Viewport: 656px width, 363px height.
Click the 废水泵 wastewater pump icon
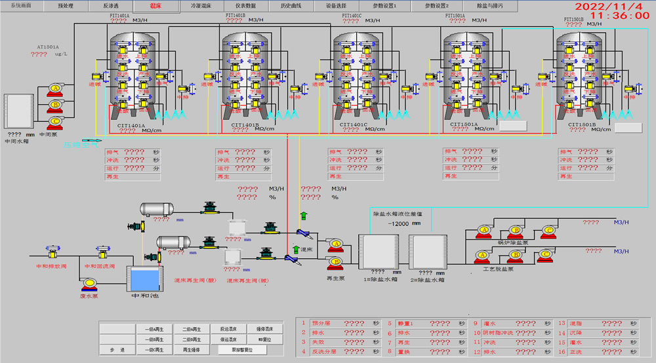click(x=90, y=283)
